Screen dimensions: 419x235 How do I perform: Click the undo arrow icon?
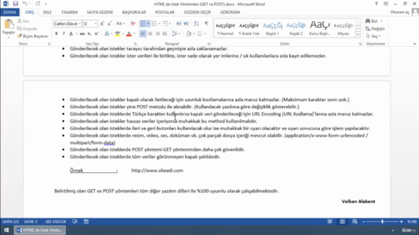(x=25, y=4)
